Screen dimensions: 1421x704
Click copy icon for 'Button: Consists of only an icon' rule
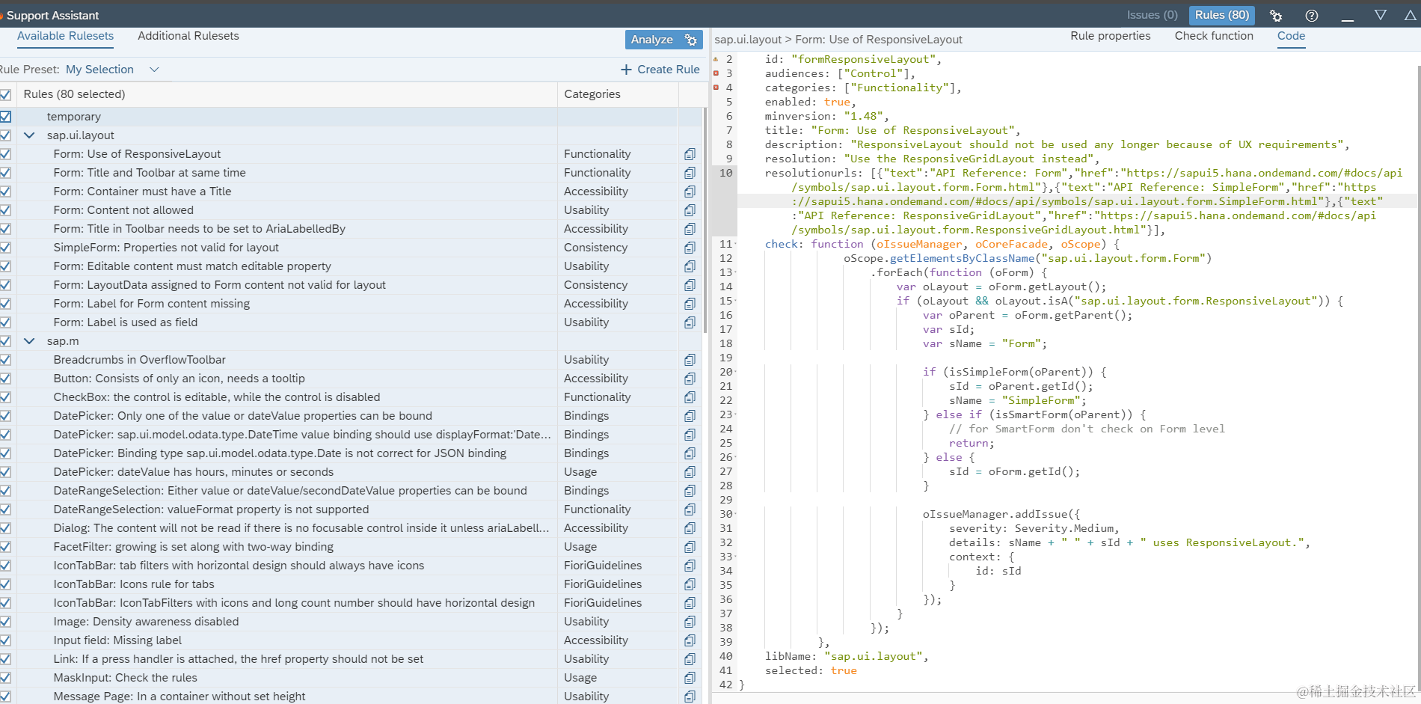[x=690, y=379]
